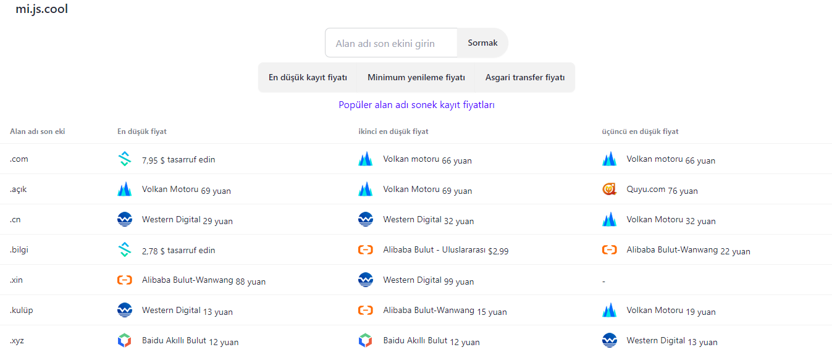This screenshot has height=355, width=832.
Task: Click second-lowest Volkan Motoru icon in .açık row
Action: coord(366,190)
